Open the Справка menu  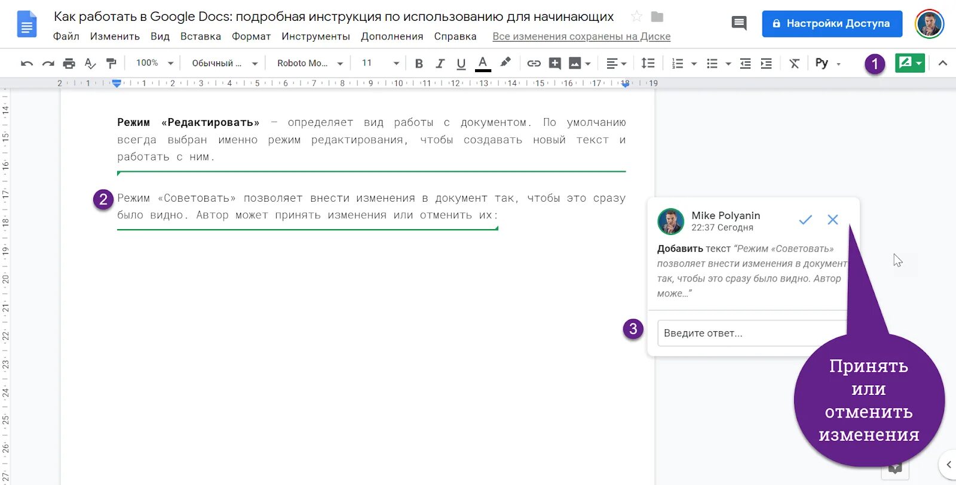coord(455,36)
